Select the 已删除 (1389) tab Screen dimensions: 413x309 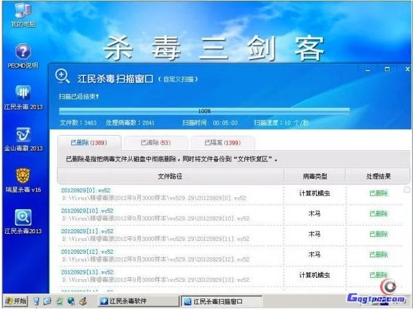click(89, 143)
